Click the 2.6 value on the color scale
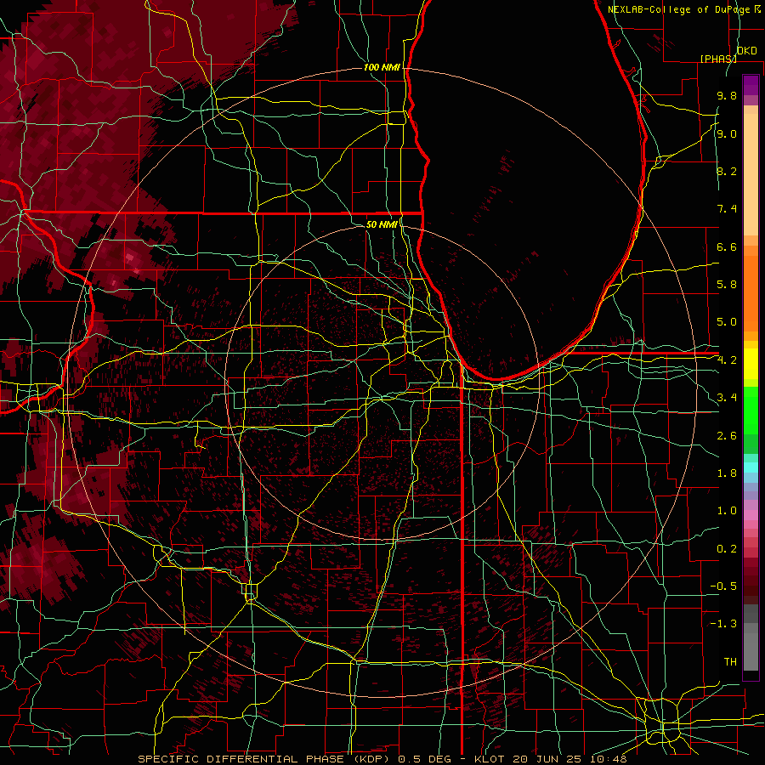 727,436
